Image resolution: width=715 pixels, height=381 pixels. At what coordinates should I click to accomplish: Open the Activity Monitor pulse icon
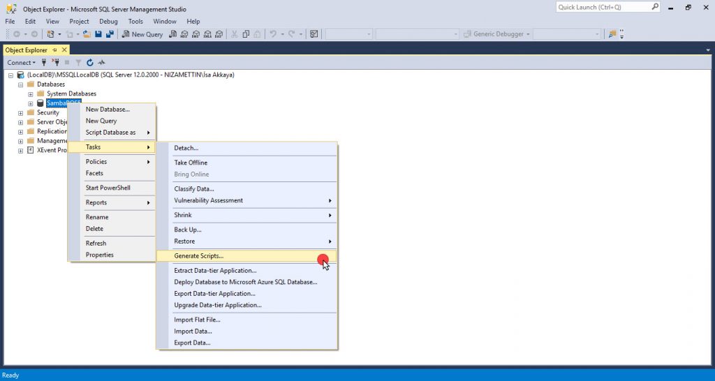(101, 62)
